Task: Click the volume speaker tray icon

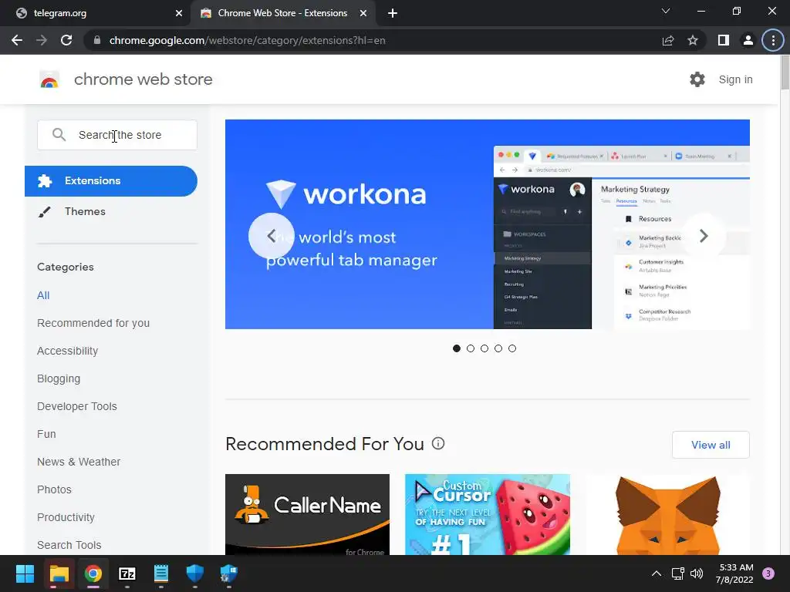Action: (x=697, y=573)
